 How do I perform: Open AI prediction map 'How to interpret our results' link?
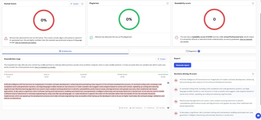tap(45, 67)
